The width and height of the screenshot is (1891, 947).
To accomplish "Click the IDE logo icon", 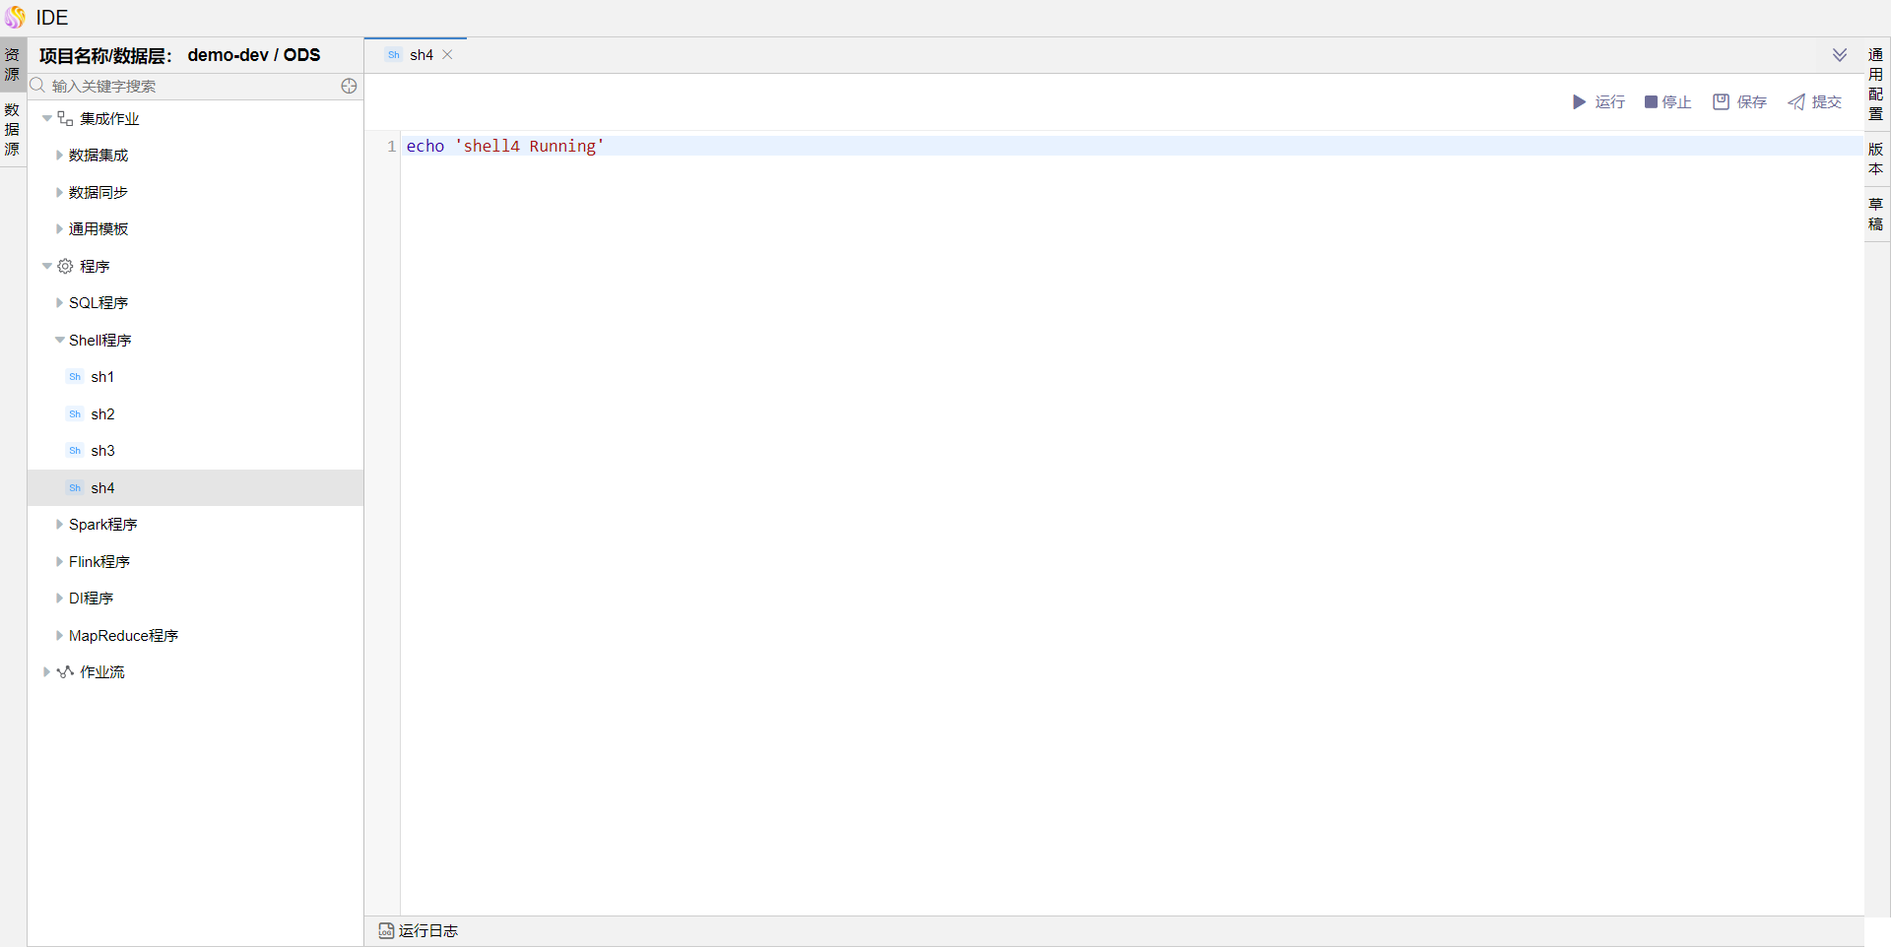I will point(16,18).
